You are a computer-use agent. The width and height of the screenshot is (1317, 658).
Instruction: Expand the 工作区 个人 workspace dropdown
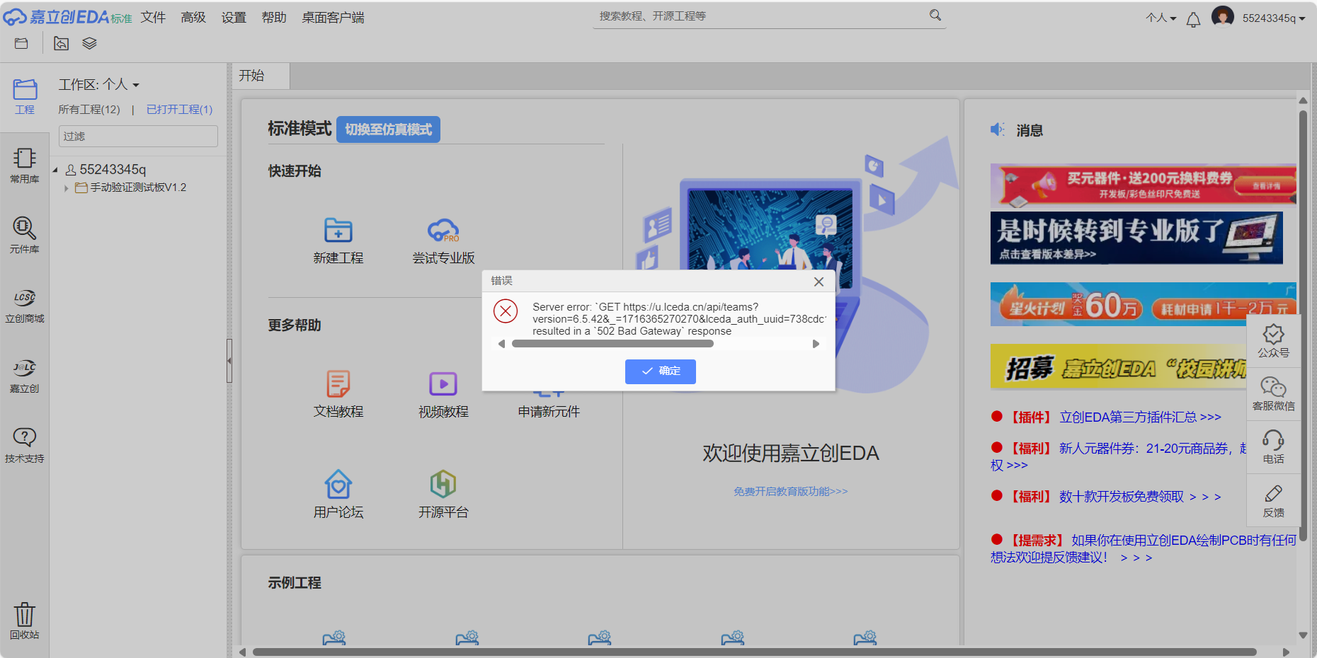(99, 85)
